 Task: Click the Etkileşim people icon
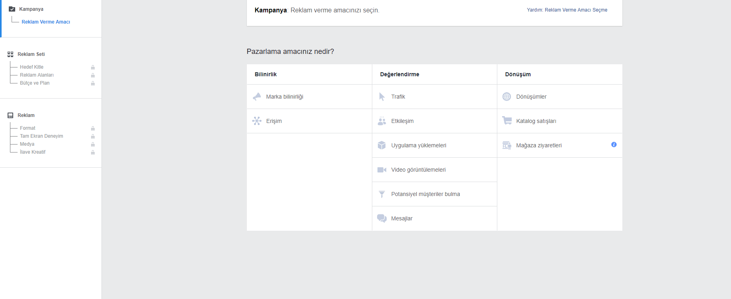(382, 121)
